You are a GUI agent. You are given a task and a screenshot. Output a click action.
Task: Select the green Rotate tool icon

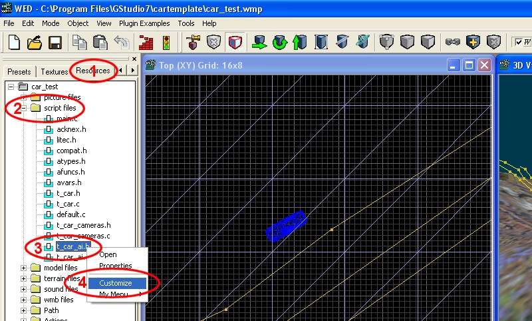279,43
